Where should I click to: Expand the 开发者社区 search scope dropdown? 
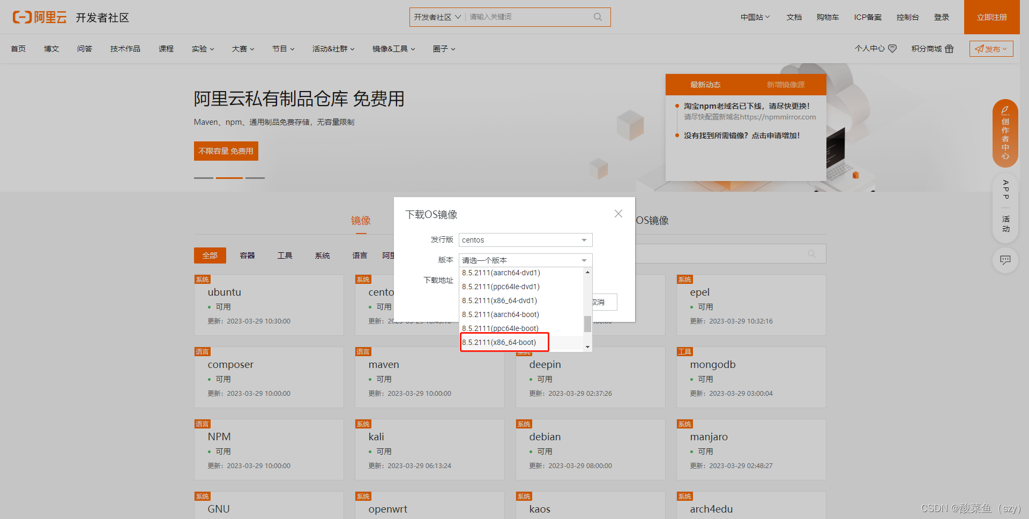(x=437, y=17)
